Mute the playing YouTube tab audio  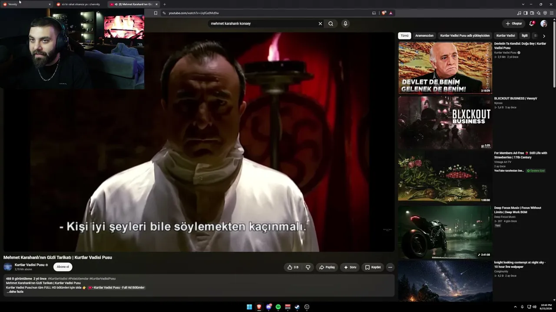pyautogui.click(x=116, y=4)
